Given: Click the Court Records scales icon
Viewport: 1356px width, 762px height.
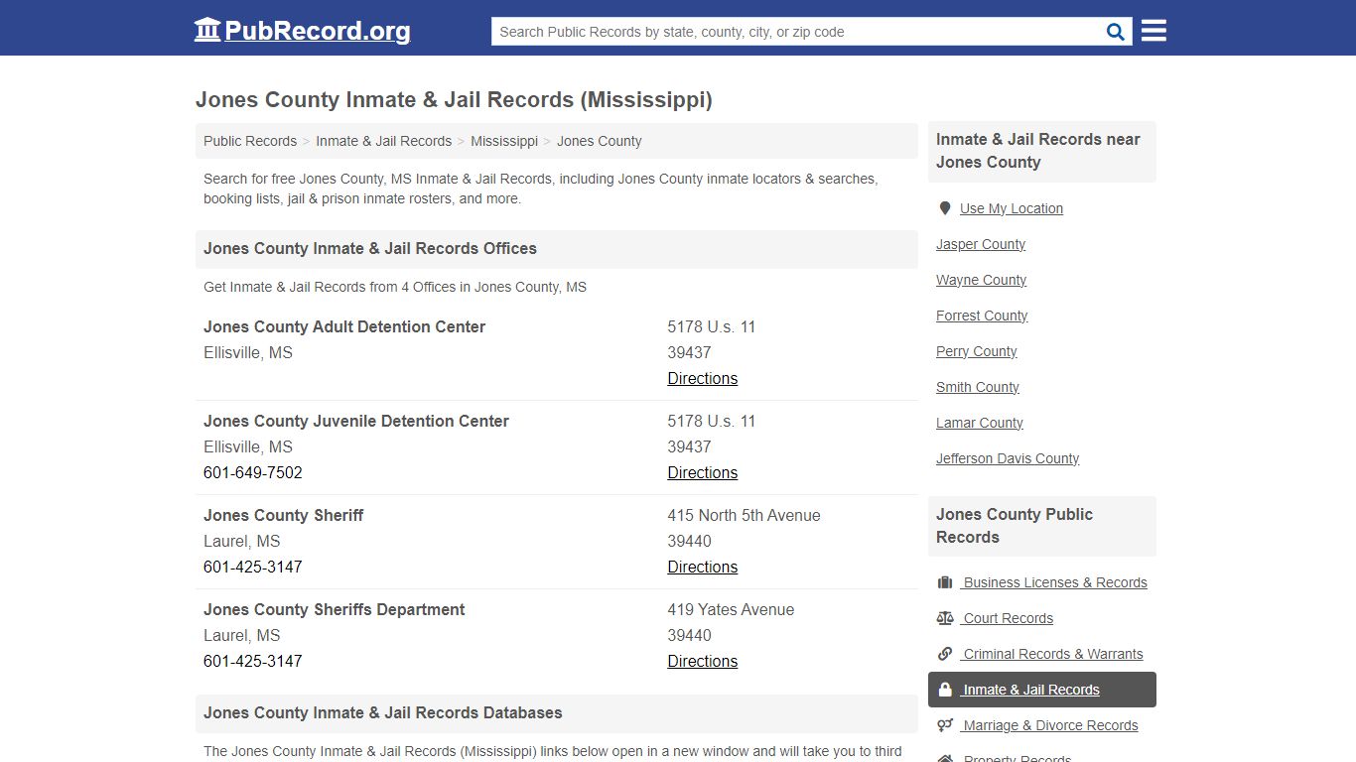Looking at the screenshot, I should click(945, 618).
